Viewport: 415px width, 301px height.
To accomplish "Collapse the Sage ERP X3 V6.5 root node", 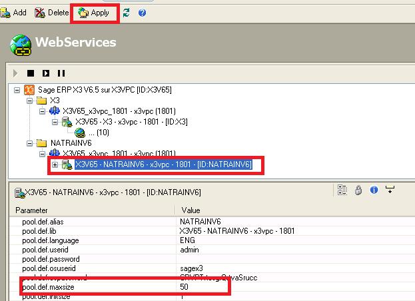I will pos(17,90).
